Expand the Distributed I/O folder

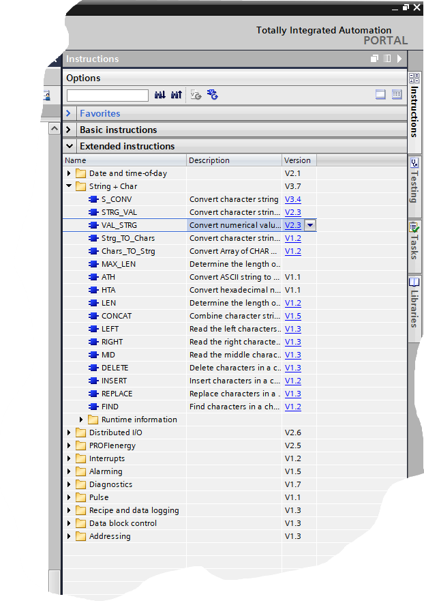pyautogui.click(x=69, y=433)
